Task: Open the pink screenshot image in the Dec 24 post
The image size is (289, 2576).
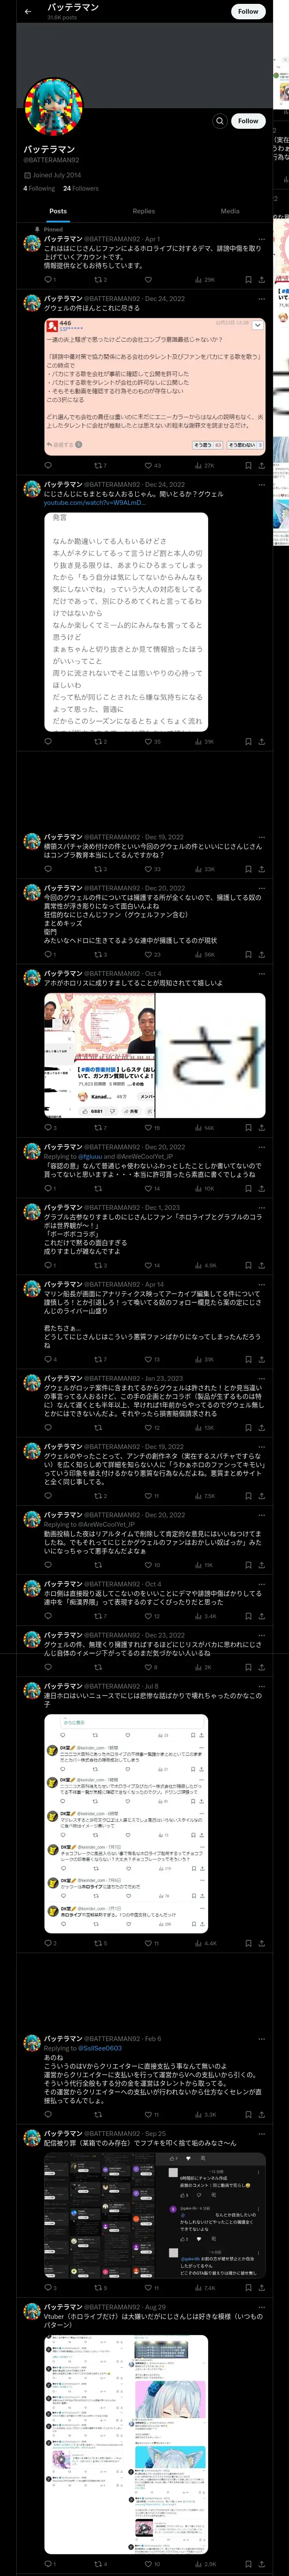Action: [x=155, y=386]
